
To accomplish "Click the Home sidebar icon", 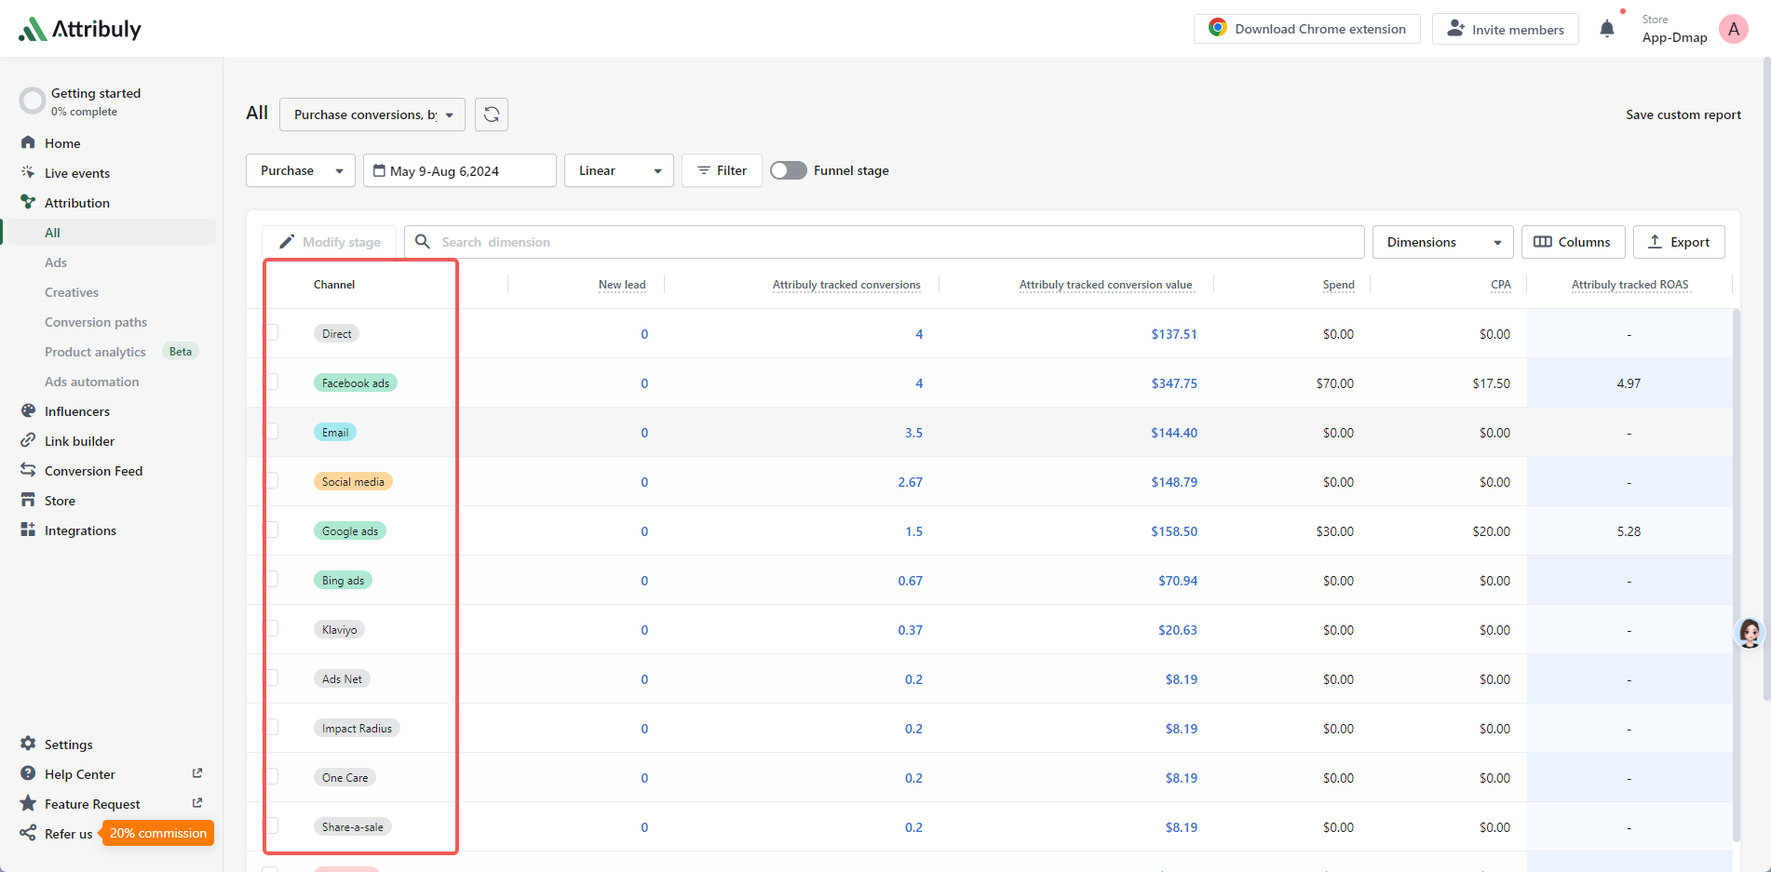I will click(28, 142).
